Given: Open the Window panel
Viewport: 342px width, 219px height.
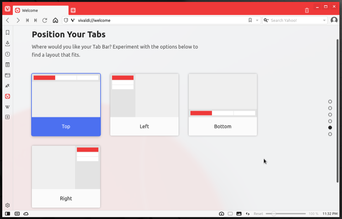Looking at the screenshot, I should [x=7, y=75].
